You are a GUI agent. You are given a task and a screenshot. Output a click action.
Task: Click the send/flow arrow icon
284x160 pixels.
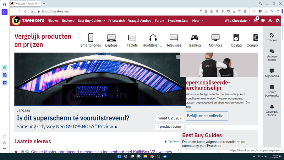point(223,11)
